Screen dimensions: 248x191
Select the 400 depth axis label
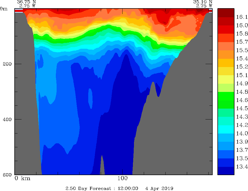point(7,119)
